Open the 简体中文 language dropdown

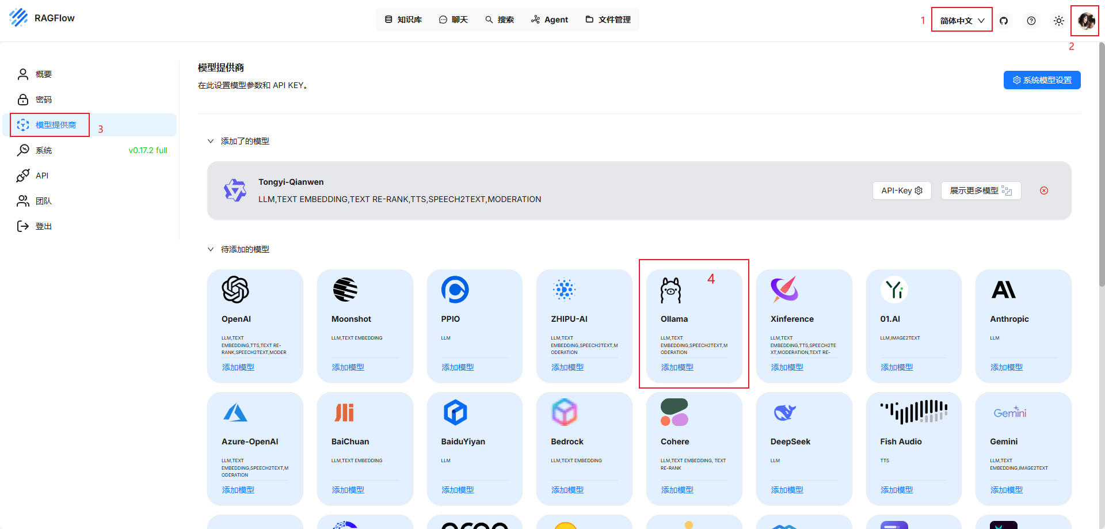[x=962, y=21]
